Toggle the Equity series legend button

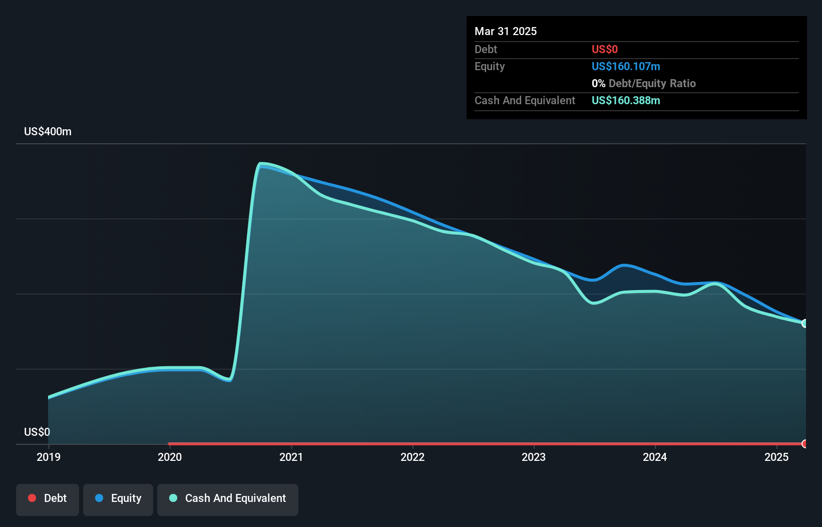tap(118, 499)
